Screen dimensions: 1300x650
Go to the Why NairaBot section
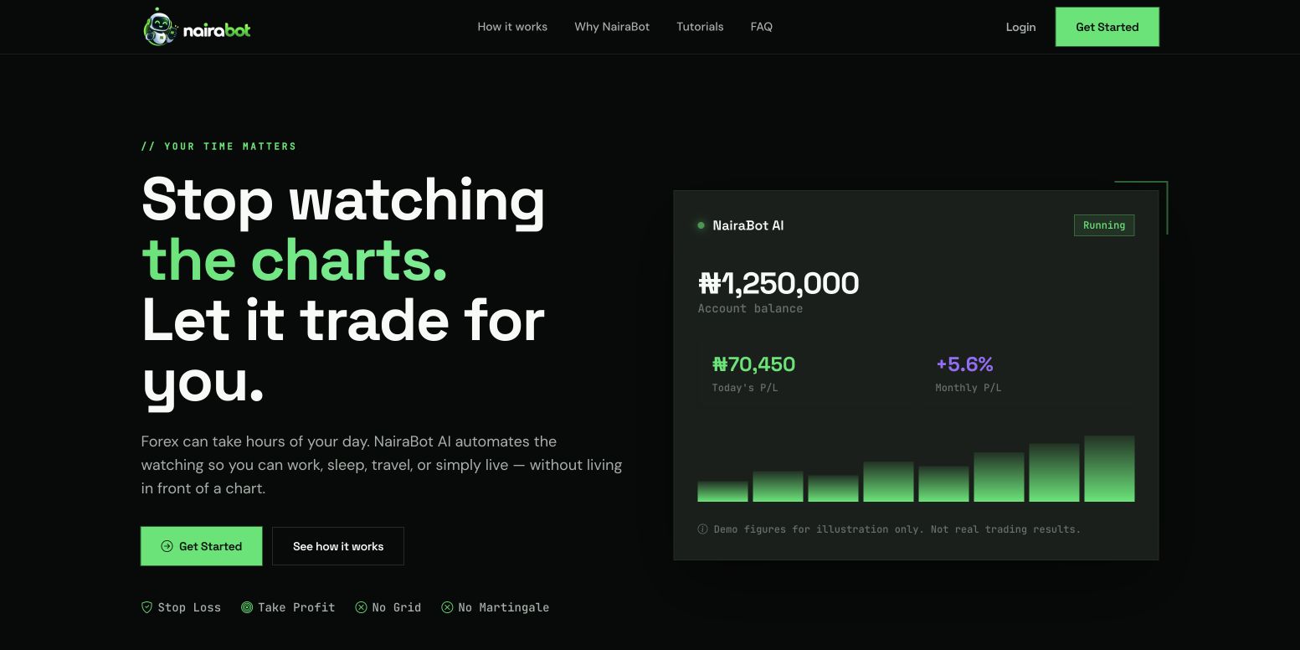[612, 27]
